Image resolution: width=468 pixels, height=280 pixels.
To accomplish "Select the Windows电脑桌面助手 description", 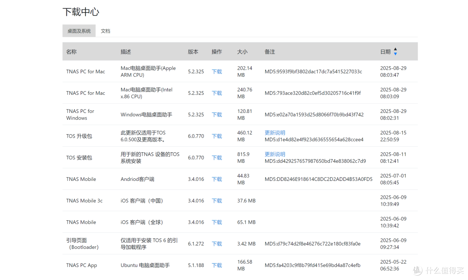I will coord(146,115).
